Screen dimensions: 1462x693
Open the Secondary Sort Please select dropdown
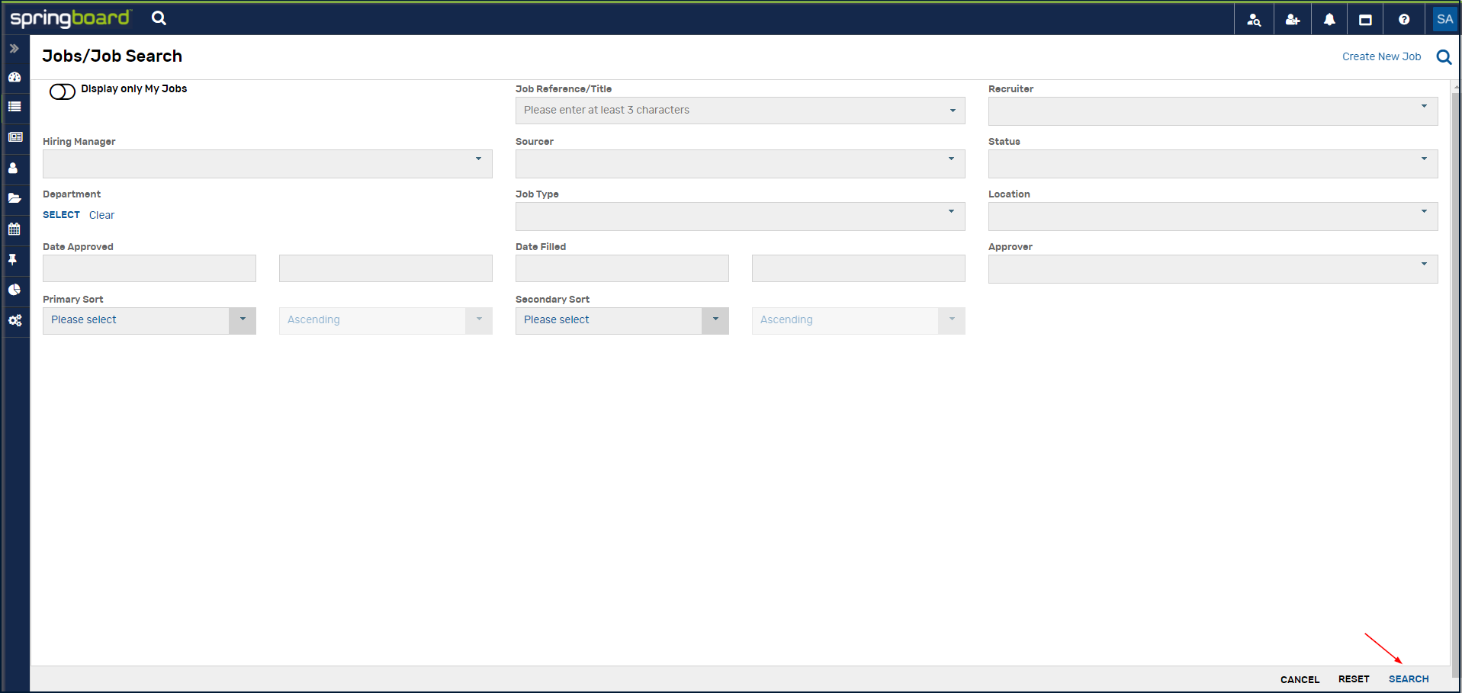(622, 320)
